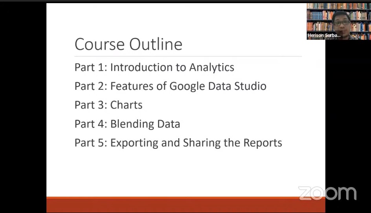
Task: Click the dark strip along the top edge
Action: tap(185, 1)
